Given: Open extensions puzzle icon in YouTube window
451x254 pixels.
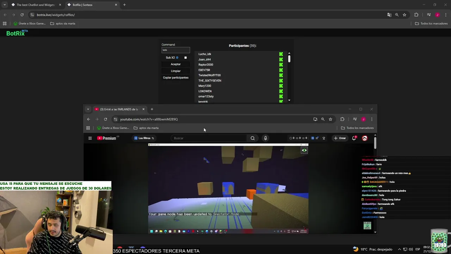Looking at the screenshot, I should [x=342, y=119].
